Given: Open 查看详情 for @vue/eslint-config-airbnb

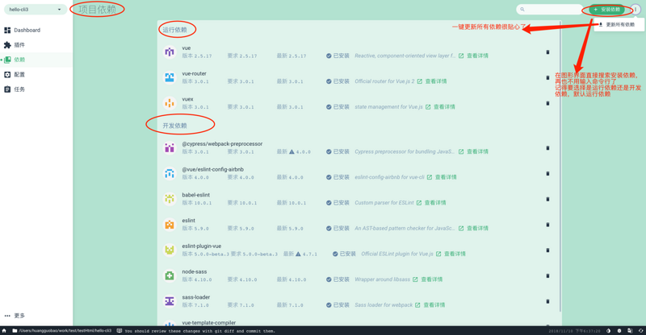Looking at the screenshot, I should [x=442, y=177].
